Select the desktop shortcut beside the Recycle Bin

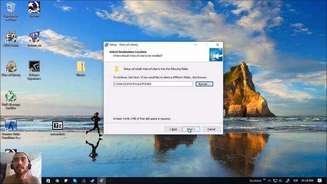point(34,9)
